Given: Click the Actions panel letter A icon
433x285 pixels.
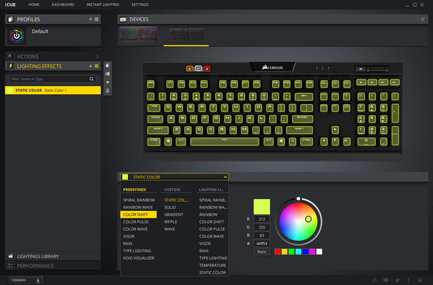Looking at the screenshot, I should 10,56.
